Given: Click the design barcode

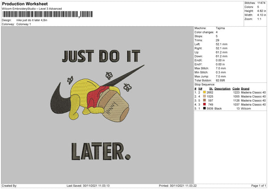Looking at the screenshot, I should [48, 14].
